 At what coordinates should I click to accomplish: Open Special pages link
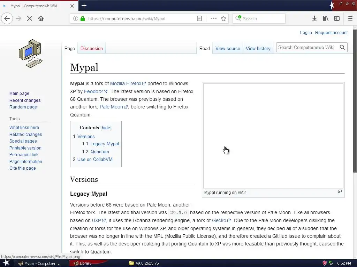[23, 141]
